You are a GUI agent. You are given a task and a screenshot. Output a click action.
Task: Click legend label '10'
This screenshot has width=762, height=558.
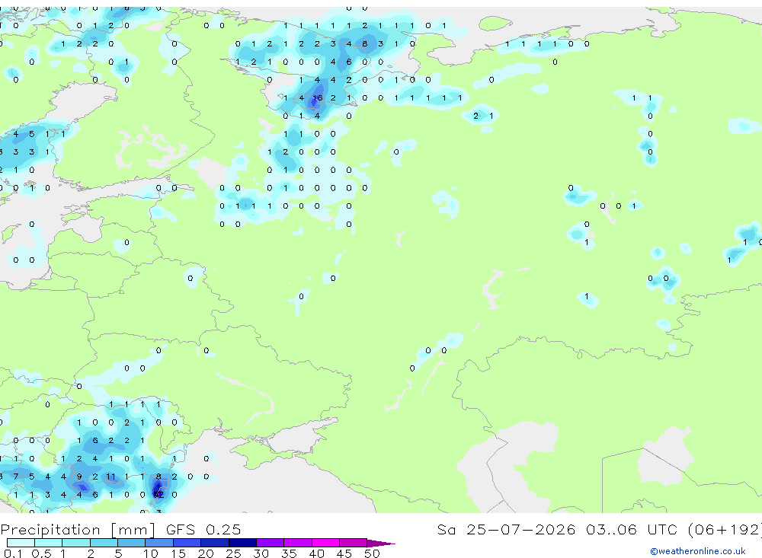(151, 553)
